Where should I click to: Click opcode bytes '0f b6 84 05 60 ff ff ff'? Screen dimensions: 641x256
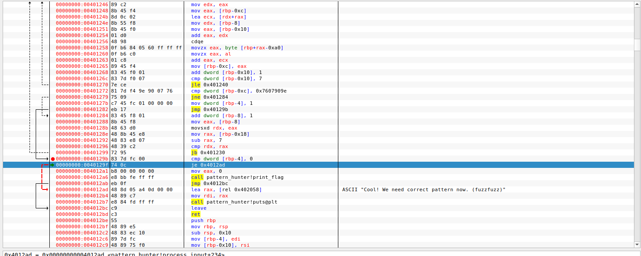click(x=146, y=48)
